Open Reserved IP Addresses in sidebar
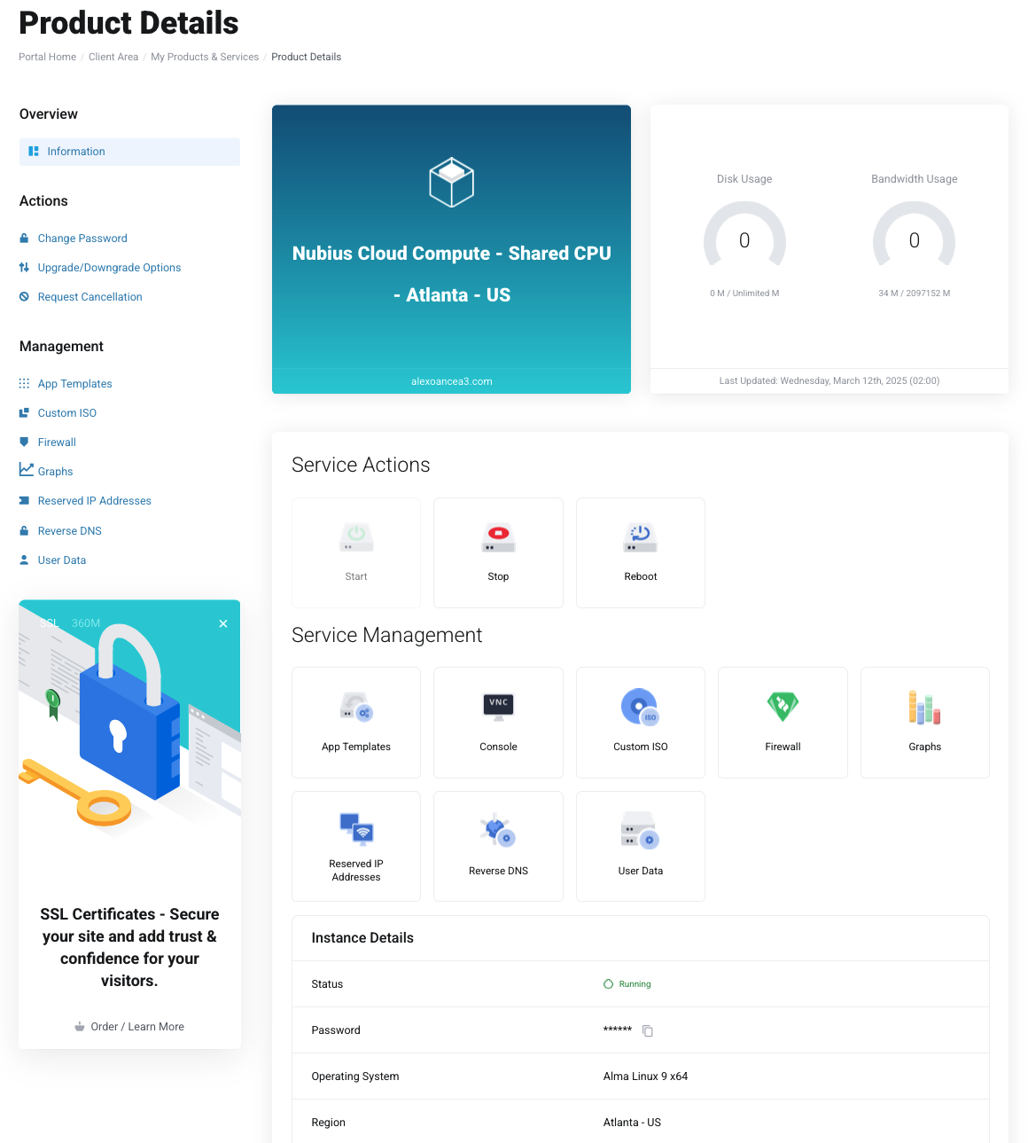This screenshot has height=1143, width=1028. coord(95,501)
